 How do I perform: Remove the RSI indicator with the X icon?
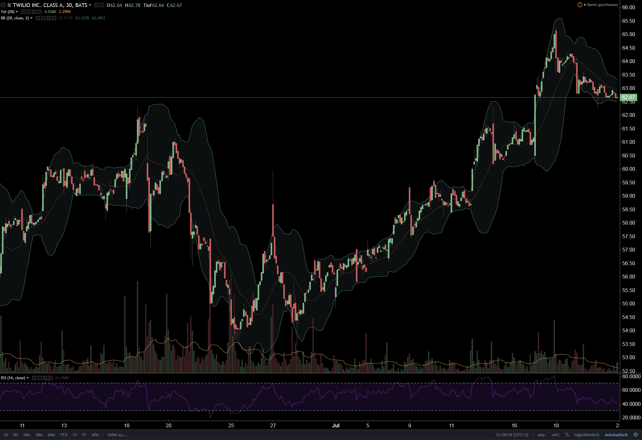(50, 378)
